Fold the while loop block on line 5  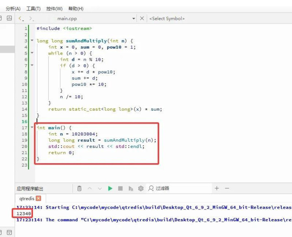coord(32,53)
